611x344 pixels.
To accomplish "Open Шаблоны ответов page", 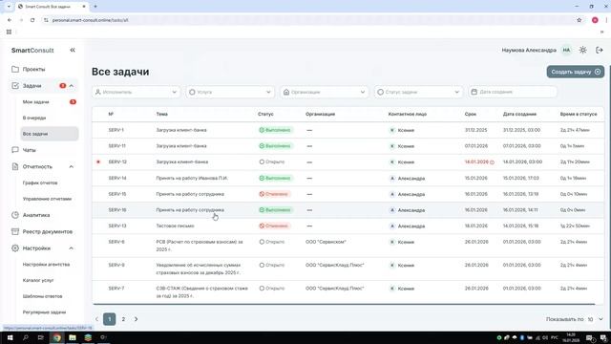I will [x=42, y=296].
